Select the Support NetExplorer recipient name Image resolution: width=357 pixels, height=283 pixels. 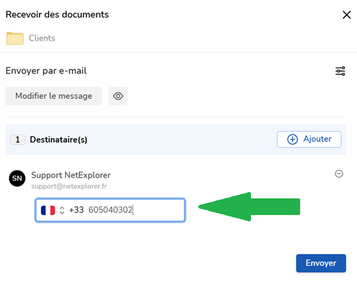71,175
